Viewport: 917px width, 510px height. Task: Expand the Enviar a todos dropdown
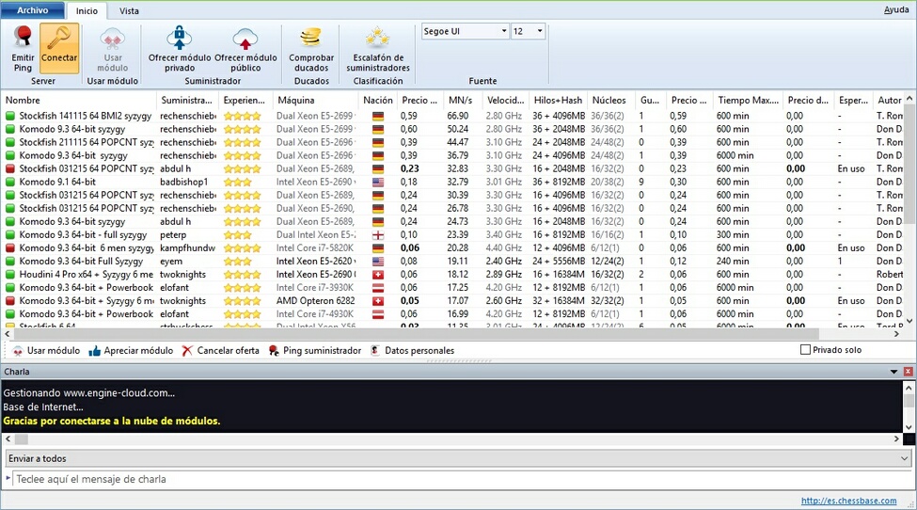[x=904, y=458]
